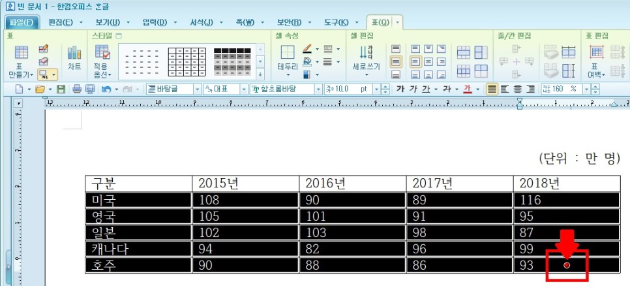The image size is (630, 286).
Task: Open the 함초롬바탕 font dropdown
Action: pyautogui.click(x=319, y=89)
